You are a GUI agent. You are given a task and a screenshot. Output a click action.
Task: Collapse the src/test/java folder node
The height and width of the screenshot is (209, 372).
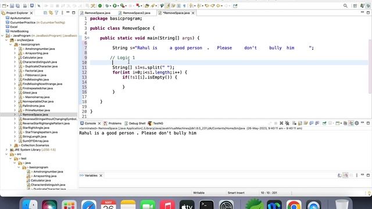click(x=6, y=40)
